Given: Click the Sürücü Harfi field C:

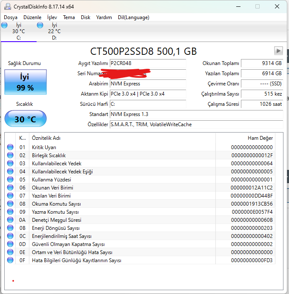Looking at the screenshot, I should point(148,104).
